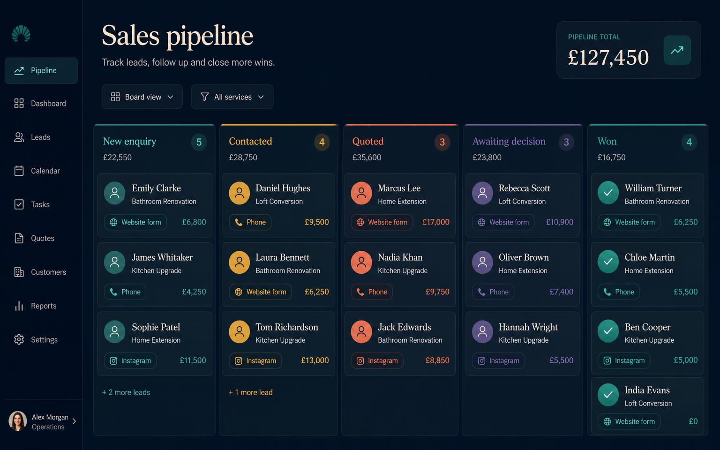Screen dimensions: 720x450
Task: Click the pipeline total trend arrow icon
Action: 677,50
